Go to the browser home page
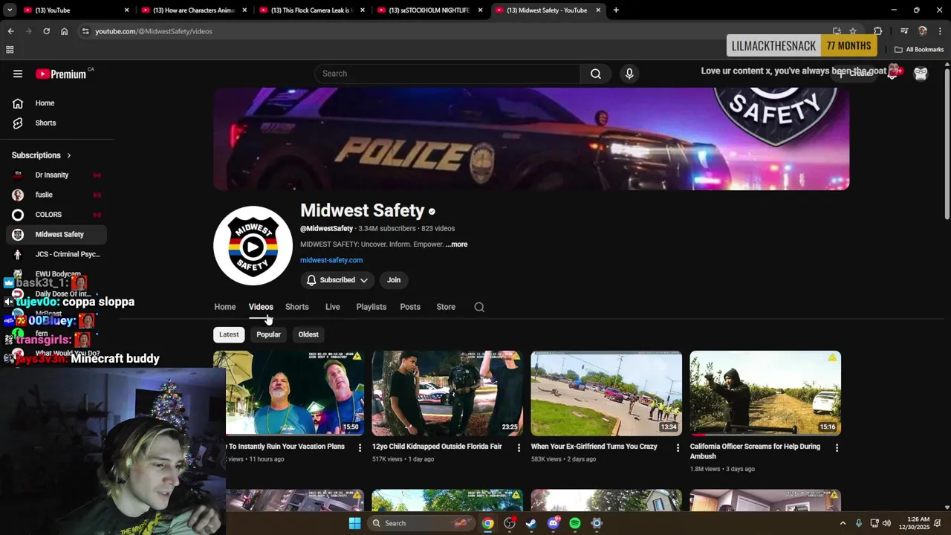 pos(64,31)
